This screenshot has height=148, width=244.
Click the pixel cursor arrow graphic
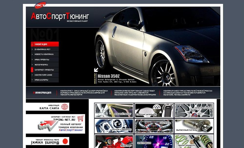[48, 125]
